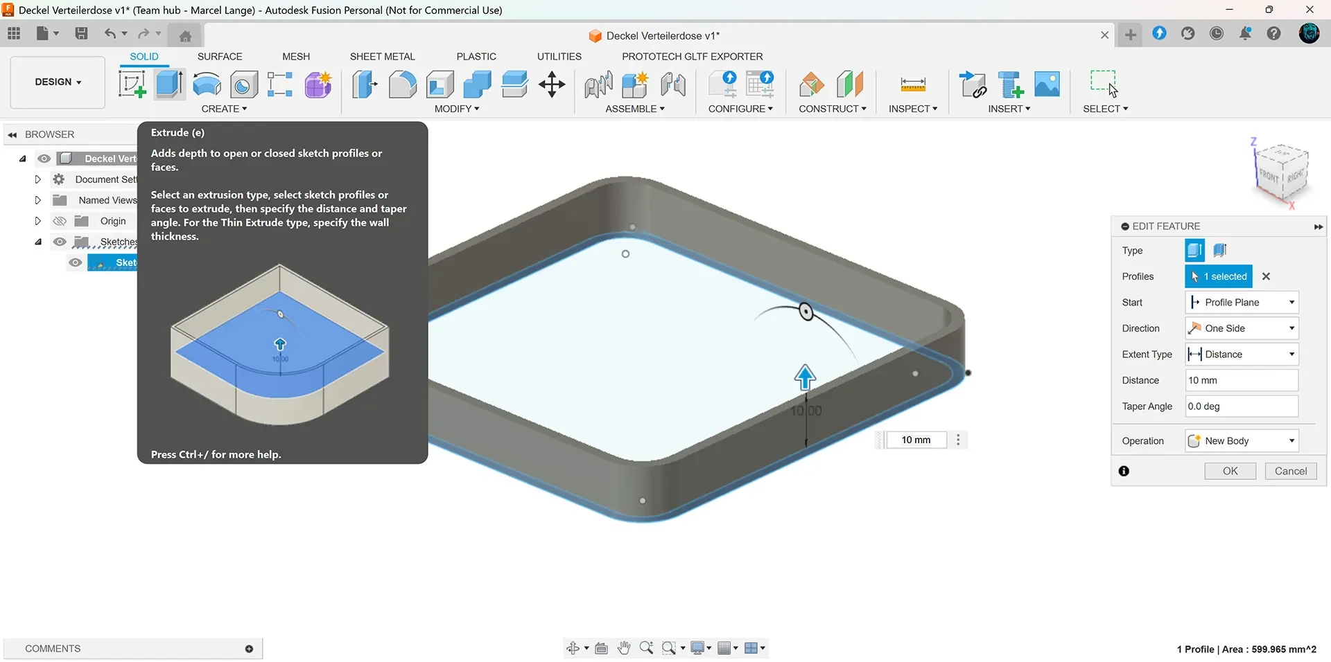Open the Operation New Body dropdown
The image size is (1331, 662).
click(1242, 440)
